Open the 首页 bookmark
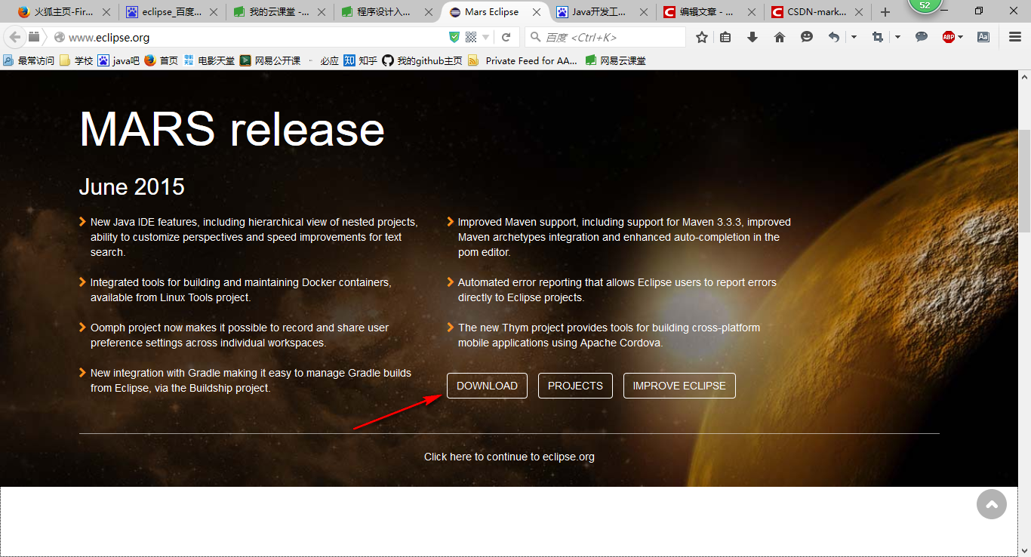Screen dimensions: 1031x557 pyautogui.click(x=162, y=60)
